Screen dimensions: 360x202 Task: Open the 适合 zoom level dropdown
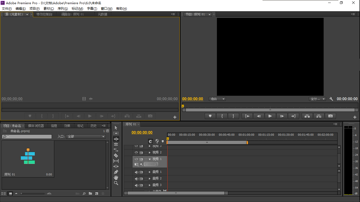pyautogui.click(x=217, y=99)
